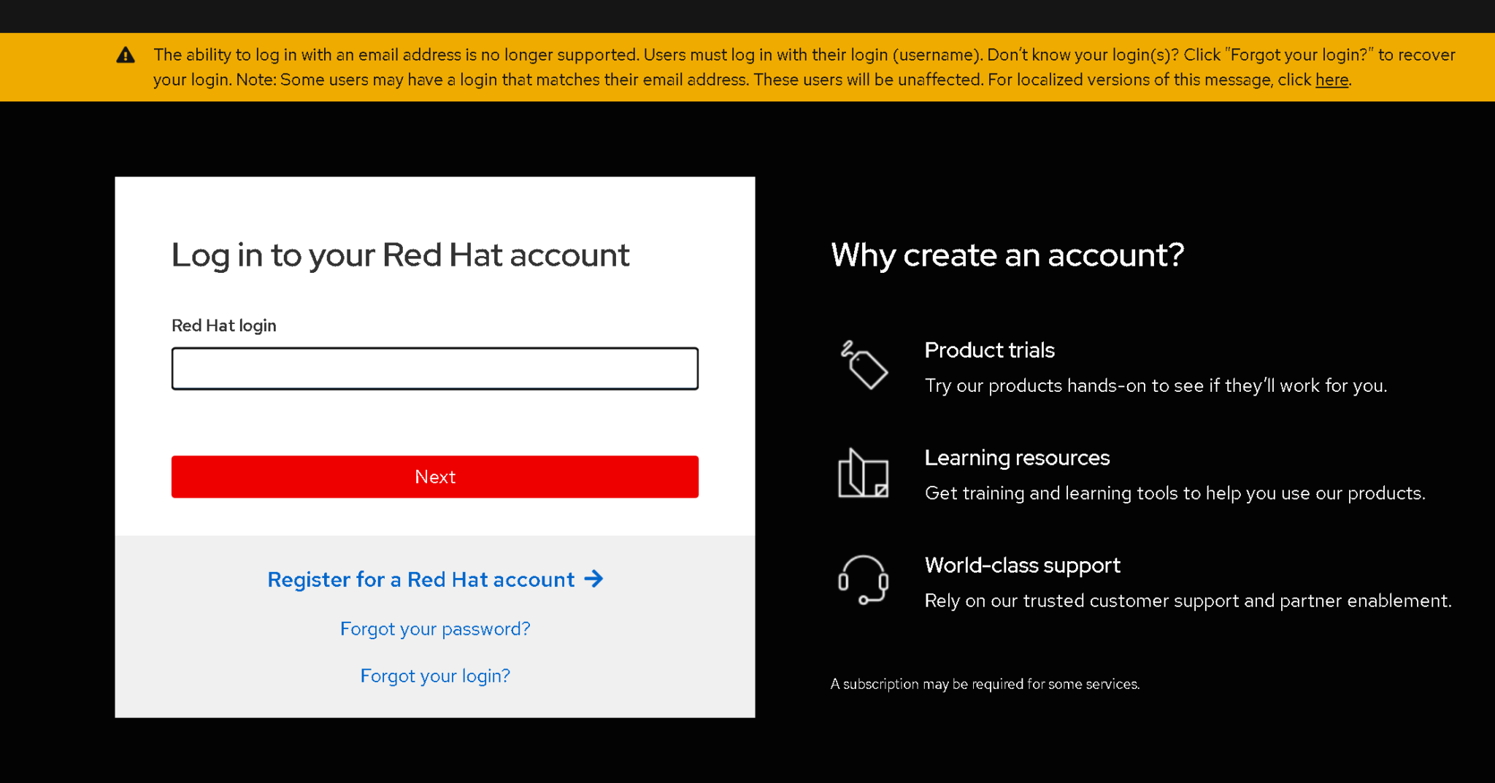Click the yellow email login warning message
1495x783 pixels.
pyautogui.click(x=730, y=67)
